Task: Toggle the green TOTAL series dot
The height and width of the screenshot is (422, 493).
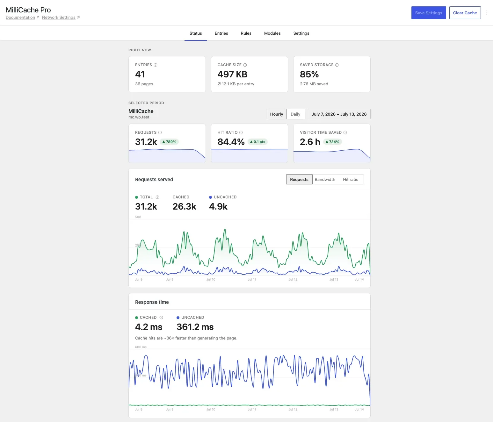Action: click(x=136, y=197)
